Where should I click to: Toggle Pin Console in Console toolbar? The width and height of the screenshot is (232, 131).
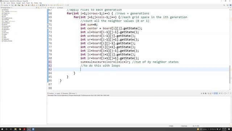(x=220, y=93)
